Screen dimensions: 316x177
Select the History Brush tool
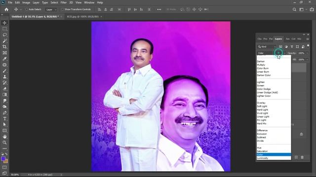[4, 83]
